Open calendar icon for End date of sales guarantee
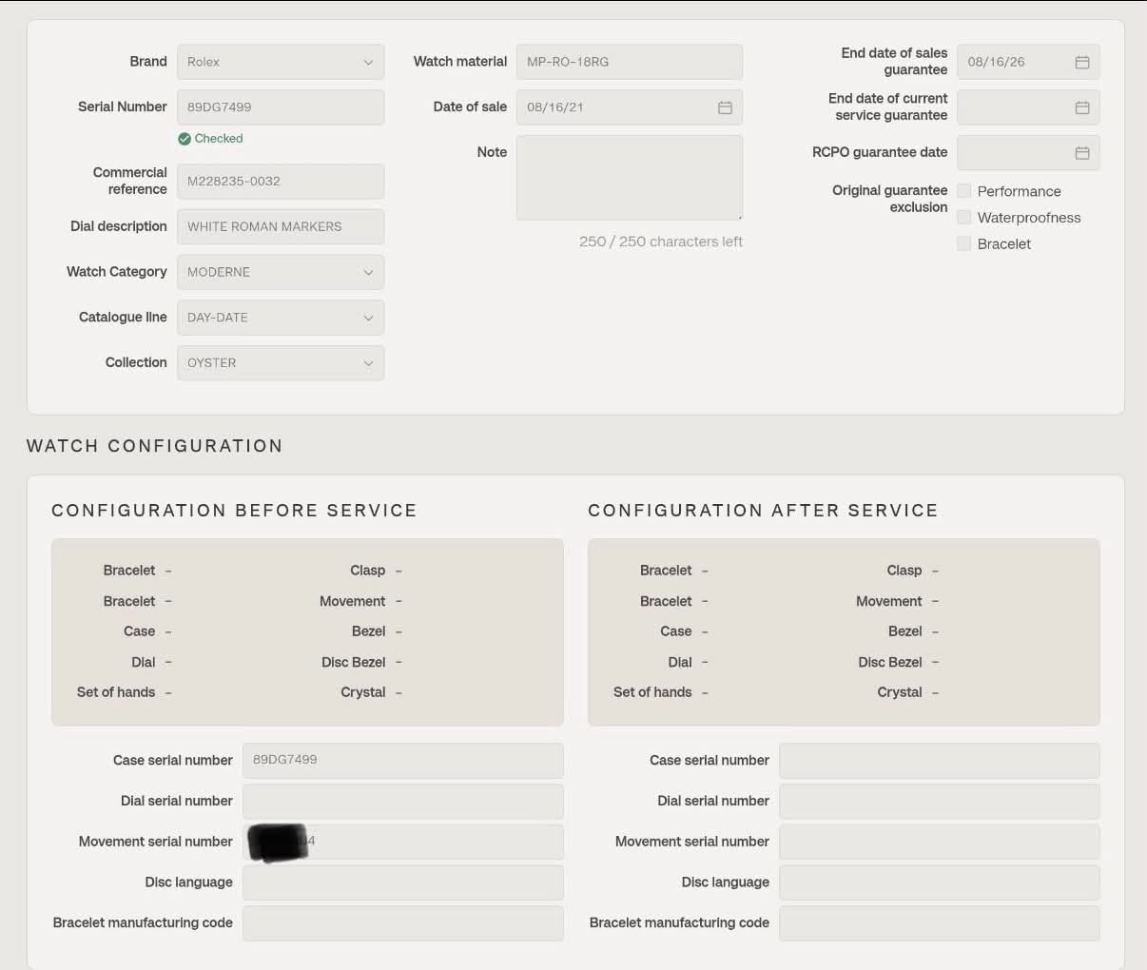This screenshot has height=970, width=1147. pyautogui.click(x=1082, y=62)
